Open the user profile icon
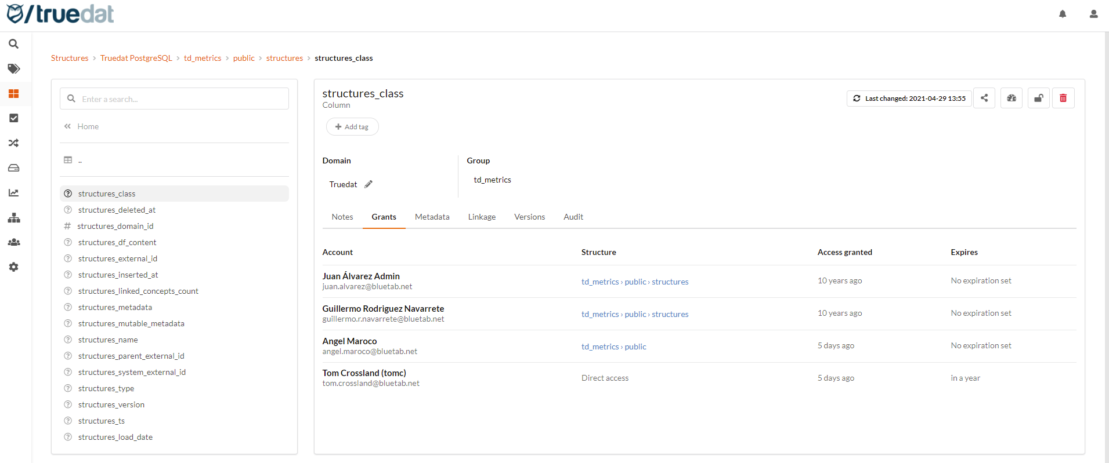The image size is (1109, 463). click(1093, 14)
